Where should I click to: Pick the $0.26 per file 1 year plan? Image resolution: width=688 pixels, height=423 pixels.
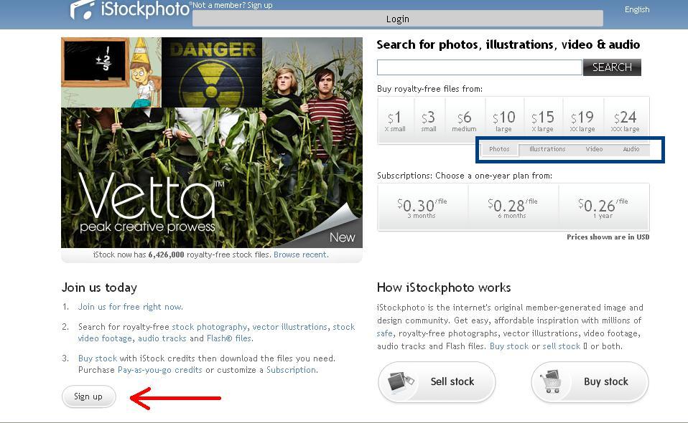pyautogui.click(x=604, y=207)
